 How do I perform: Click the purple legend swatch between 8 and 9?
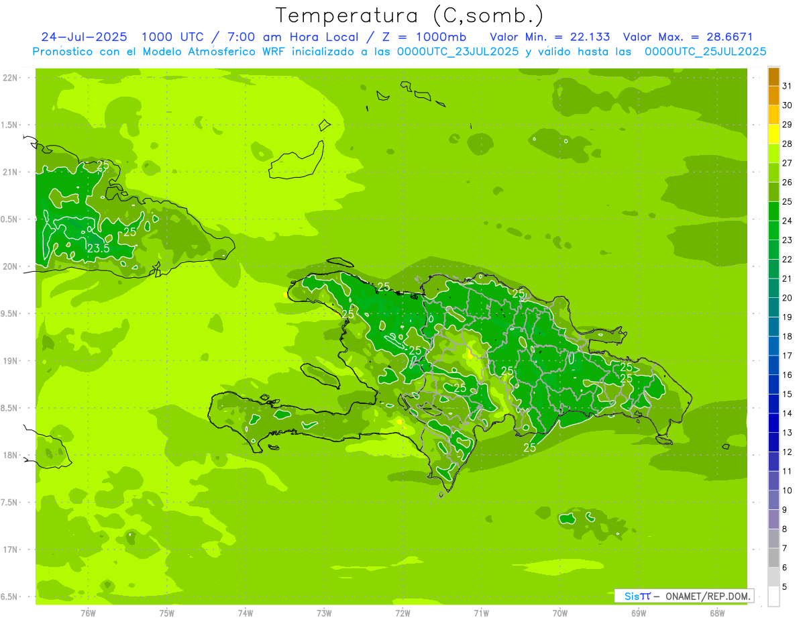pyautogui.click(x=773, y=519)
